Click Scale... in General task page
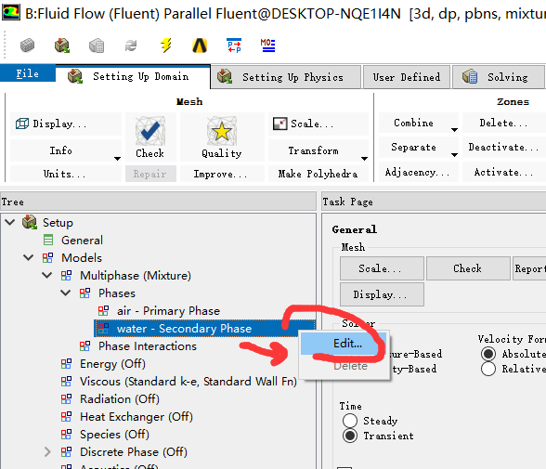Screen dimensions: 546x469 tap(382, 268)
